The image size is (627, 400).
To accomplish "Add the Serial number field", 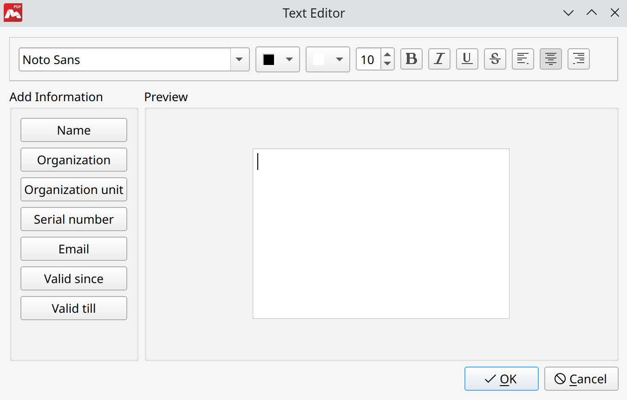I will click(x=73, y=219).
